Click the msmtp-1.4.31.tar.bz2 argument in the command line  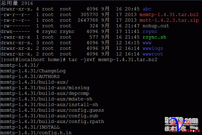pos(127,60)
